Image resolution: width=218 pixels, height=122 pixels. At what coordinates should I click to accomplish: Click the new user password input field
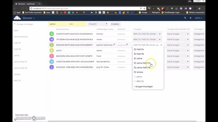(77, 24)
